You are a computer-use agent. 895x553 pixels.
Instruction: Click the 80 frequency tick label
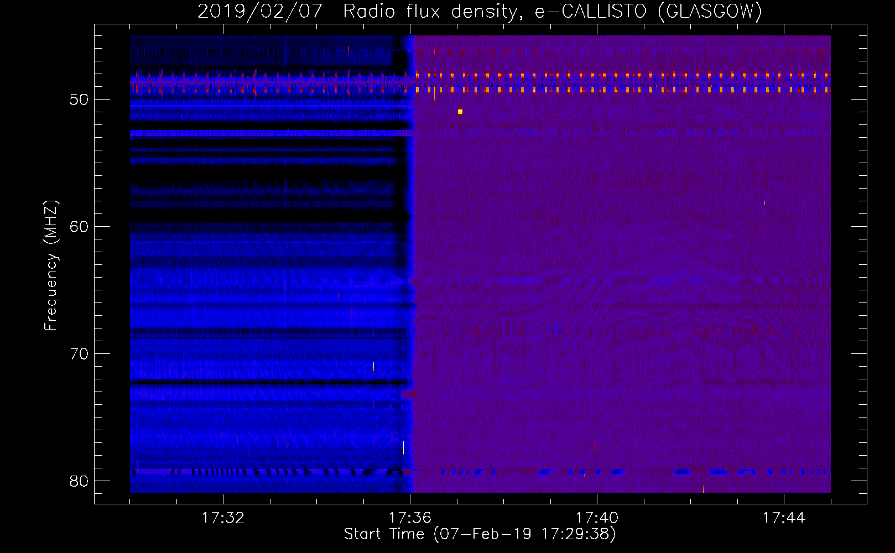tap(79, 481)
